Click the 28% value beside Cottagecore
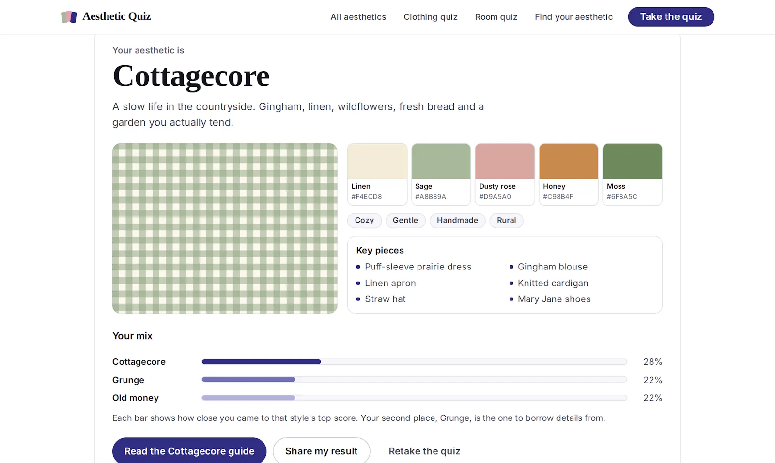 pos(652,362)
